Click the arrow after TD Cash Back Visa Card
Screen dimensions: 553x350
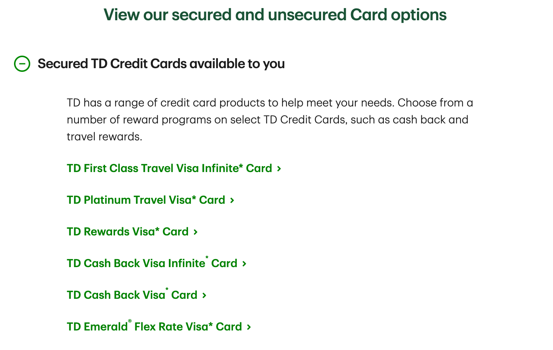click(204, 295)
